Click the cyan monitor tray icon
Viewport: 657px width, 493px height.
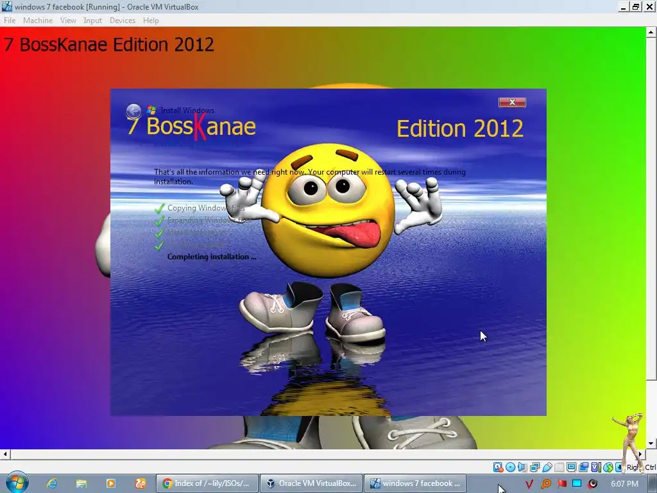pos(577,484)
